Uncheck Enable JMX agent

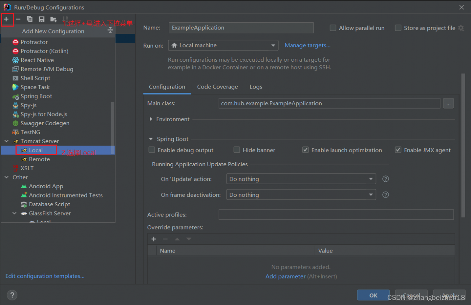398,150
